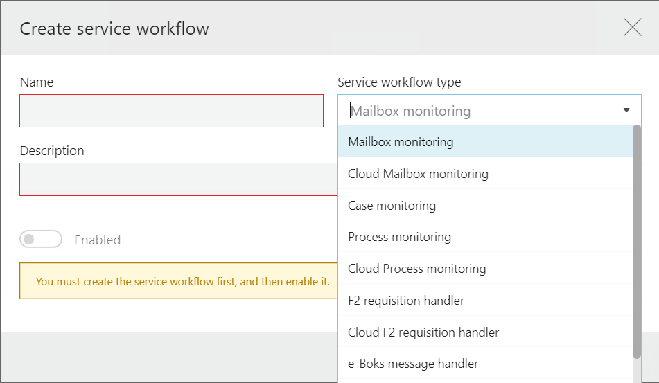Click the Service workflow type label
This screenshot has width=659, height=383.
tap(399, 82)
